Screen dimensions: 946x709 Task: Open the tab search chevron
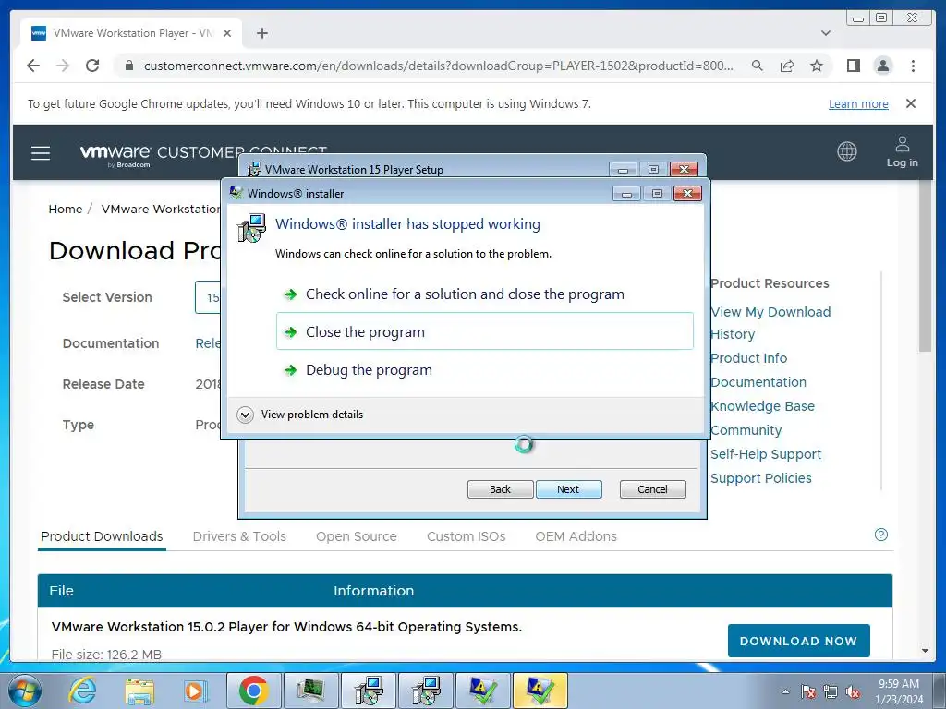point(826,33)
